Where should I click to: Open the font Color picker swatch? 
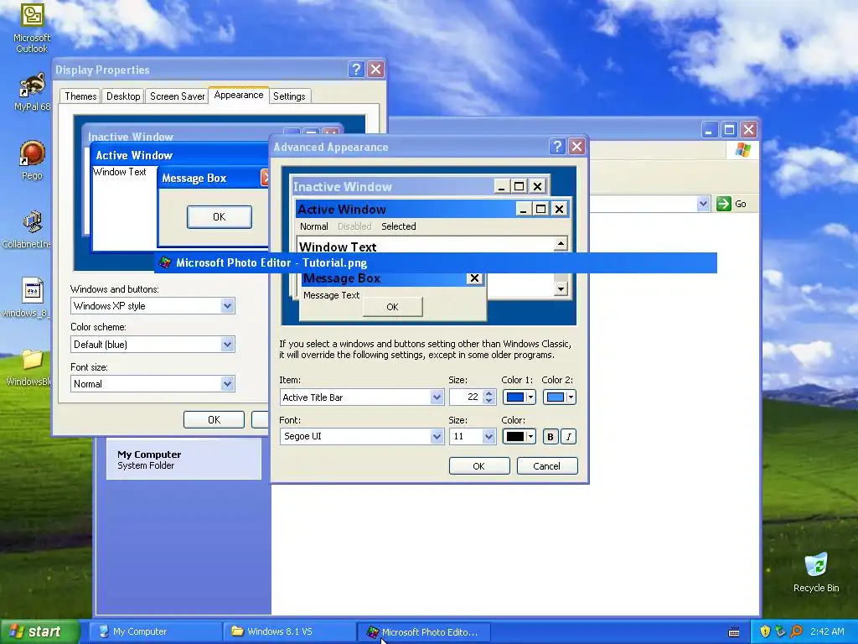pyautogui.click(x=519, y=436)
